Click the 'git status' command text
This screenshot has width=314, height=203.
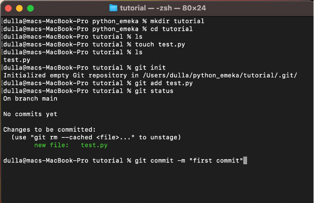(154, 91)
